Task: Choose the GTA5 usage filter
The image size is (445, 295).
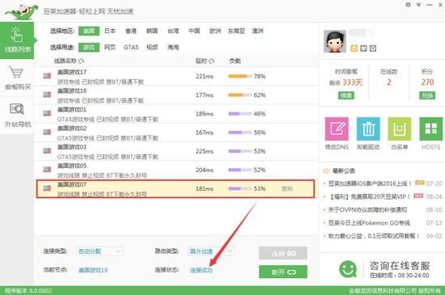Action: click(x=131, y=48)
